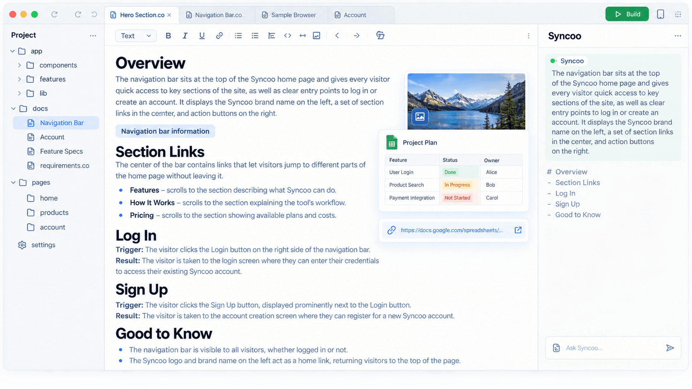The image size is (692, 389).
Task: Click the Done status cell
Action: point(459,172)
